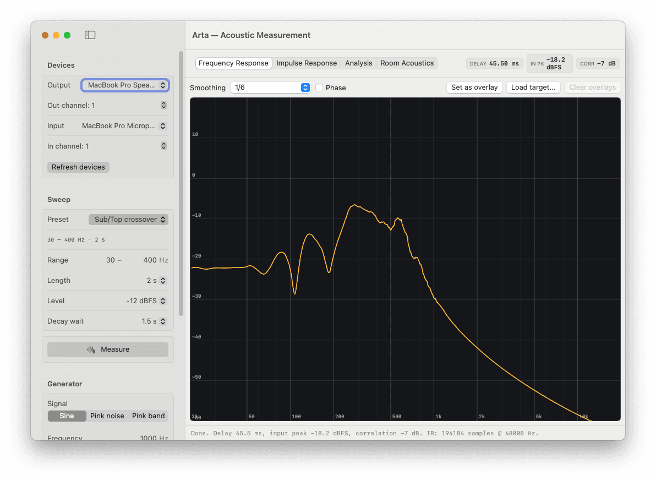Click the range end value 400
This screenshot has width=656, height=481.
150,260
